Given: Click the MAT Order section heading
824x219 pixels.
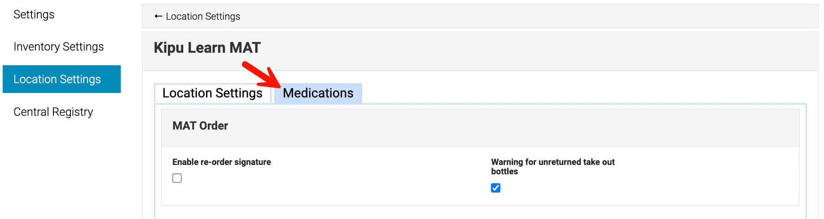Looking at the screenshot, I should tap(200, 126).
